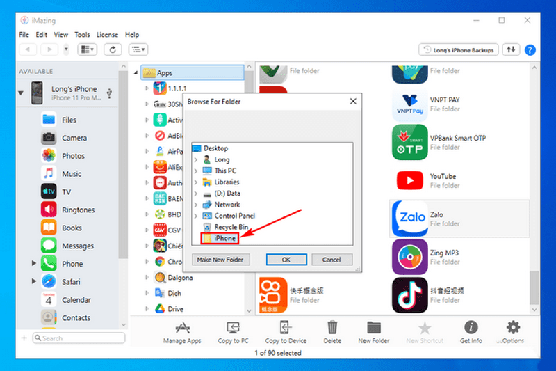Image resolution: width=556 pixels, height=371 pixels.
Task: Select the Zing MP3 app folder
Action: [x=459, y=257]
